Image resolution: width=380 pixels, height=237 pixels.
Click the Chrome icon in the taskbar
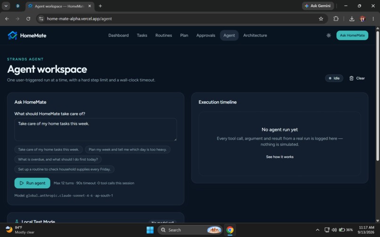(230, 230)
